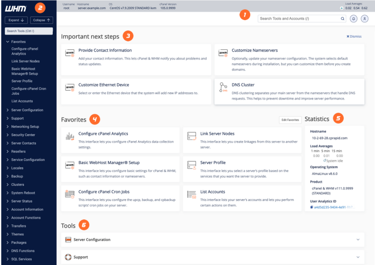Open the notifications bell icon
Screen dimensions: 375x265
pyautogui.click(x=354, y=19)
